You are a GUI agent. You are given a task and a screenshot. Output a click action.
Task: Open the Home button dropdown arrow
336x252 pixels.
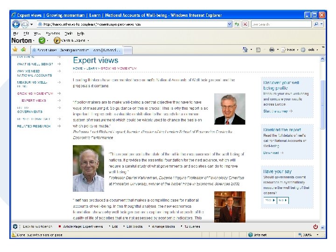(251, 50)
